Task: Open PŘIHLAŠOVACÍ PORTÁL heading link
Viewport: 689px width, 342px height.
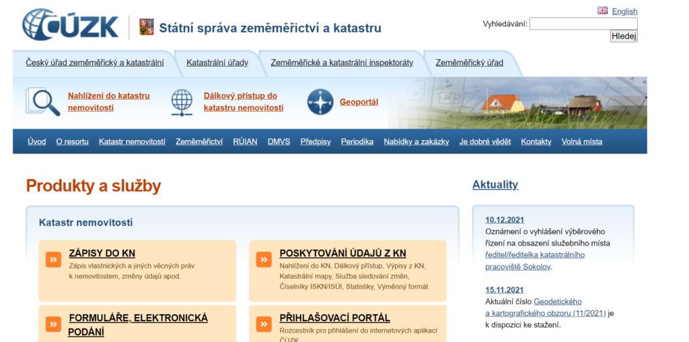Action: pyautogui.click(x=334, y=318)
